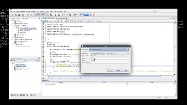Switch to the User.java editor tab
The image size is (187, 105).
tap(63, 18)
